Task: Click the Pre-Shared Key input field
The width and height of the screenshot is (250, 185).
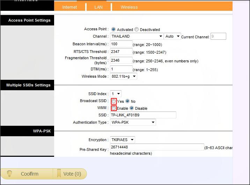Action: (x=157, y=147)
